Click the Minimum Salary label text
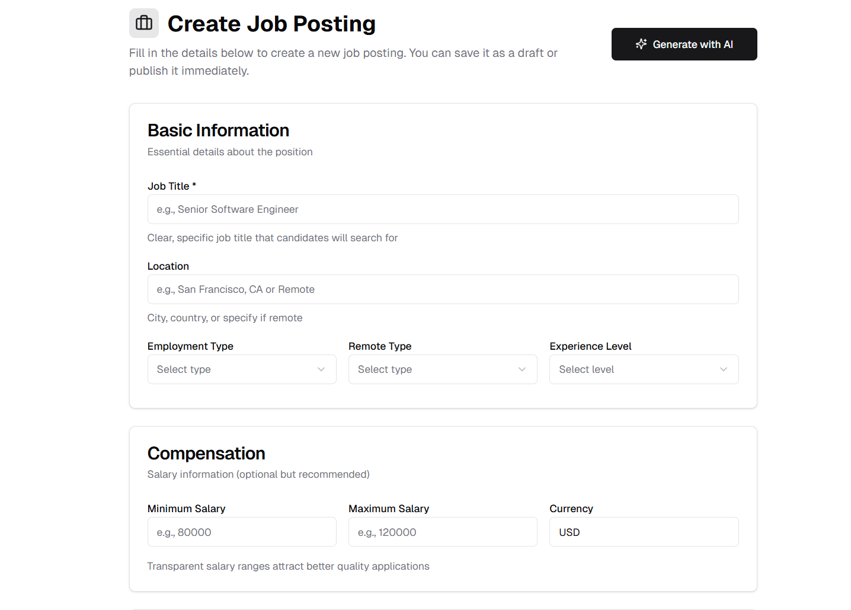 point(186,509)
